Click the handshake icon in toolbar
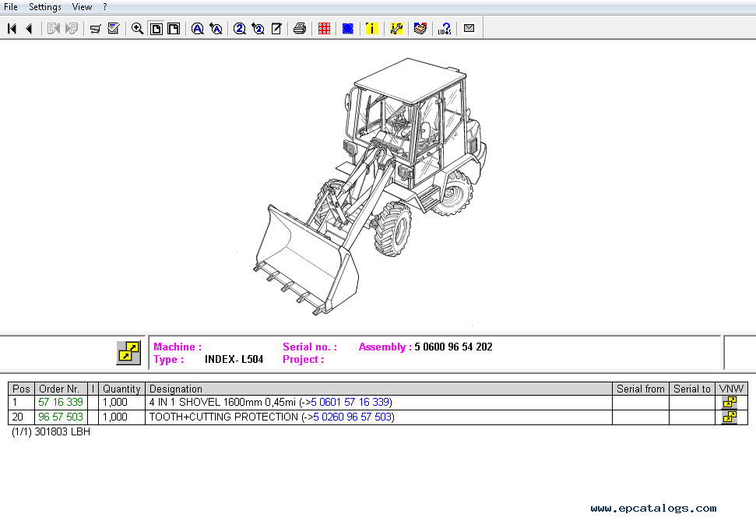The width and height of the screenshot is (756, 521). [x=420, y=29]
